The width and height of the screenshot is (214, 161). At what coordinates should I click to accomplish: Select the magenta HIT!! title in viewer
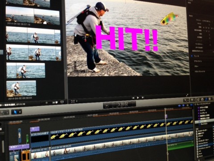tap(127, 38)
